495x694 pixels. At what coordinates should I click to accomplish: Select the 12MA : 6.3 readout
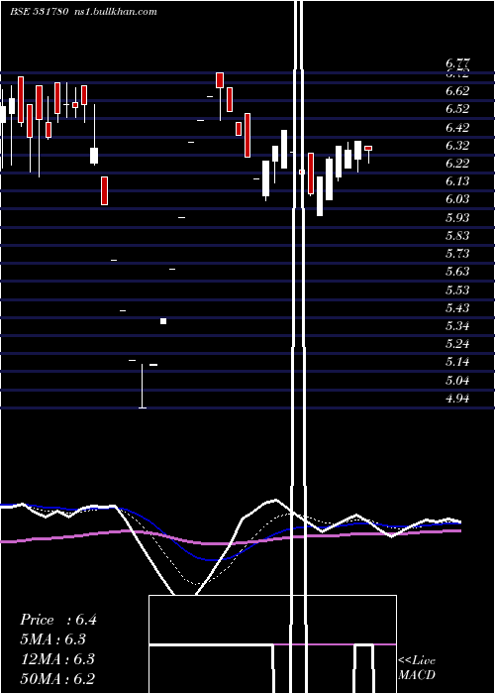(x=57, y=659)
